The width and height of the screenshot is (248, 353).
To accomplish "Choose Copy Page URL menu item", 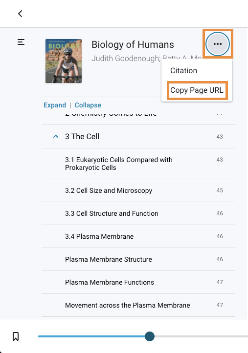I will coord(197,90).
